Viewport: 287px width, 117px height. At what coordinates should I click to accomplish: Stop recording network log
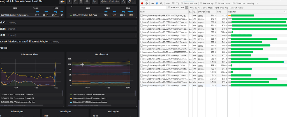142,3
